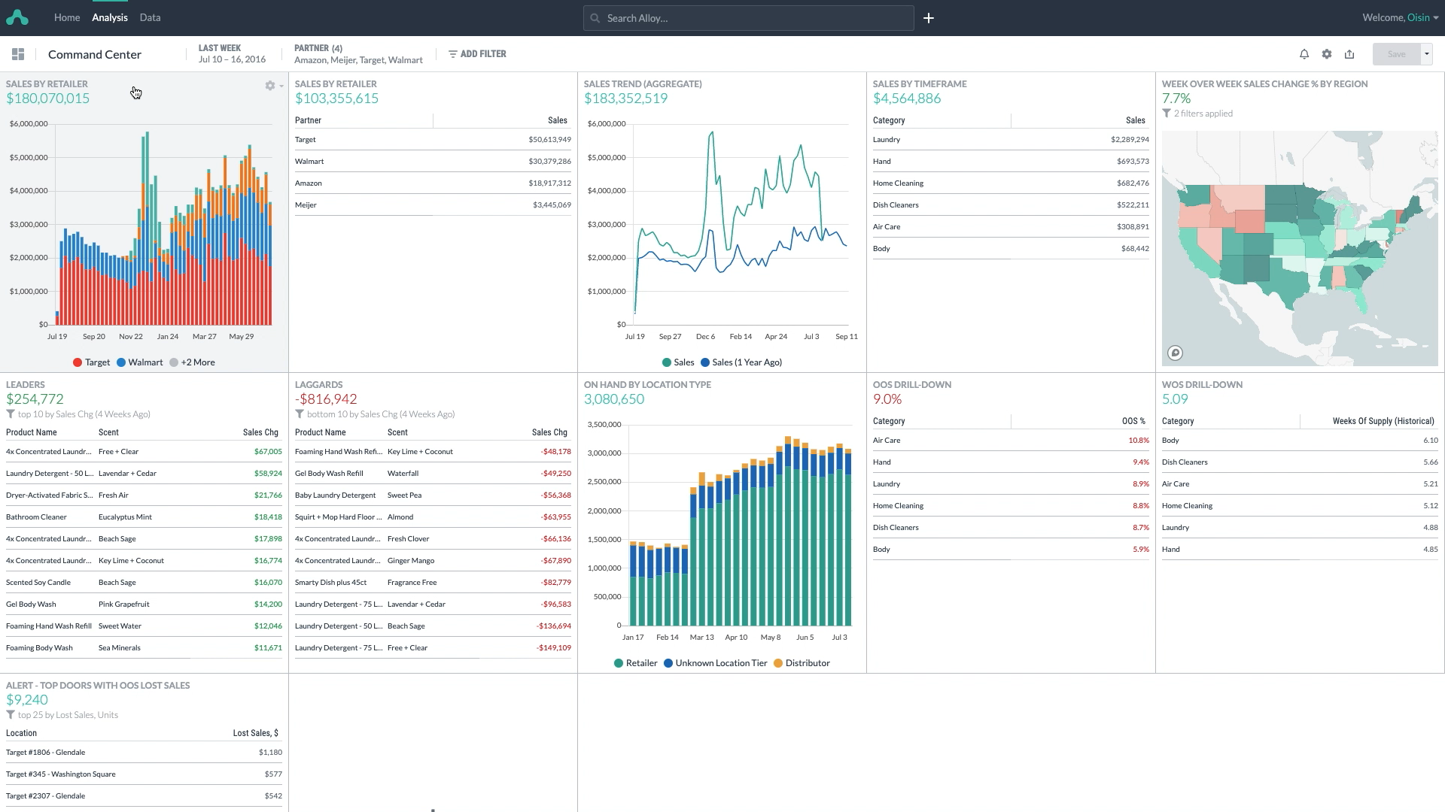The width and height of the screenshot is (1445, 812).
Task: Toggle the Target series in Sales By Retailer legend
Action: pos(91,362)
